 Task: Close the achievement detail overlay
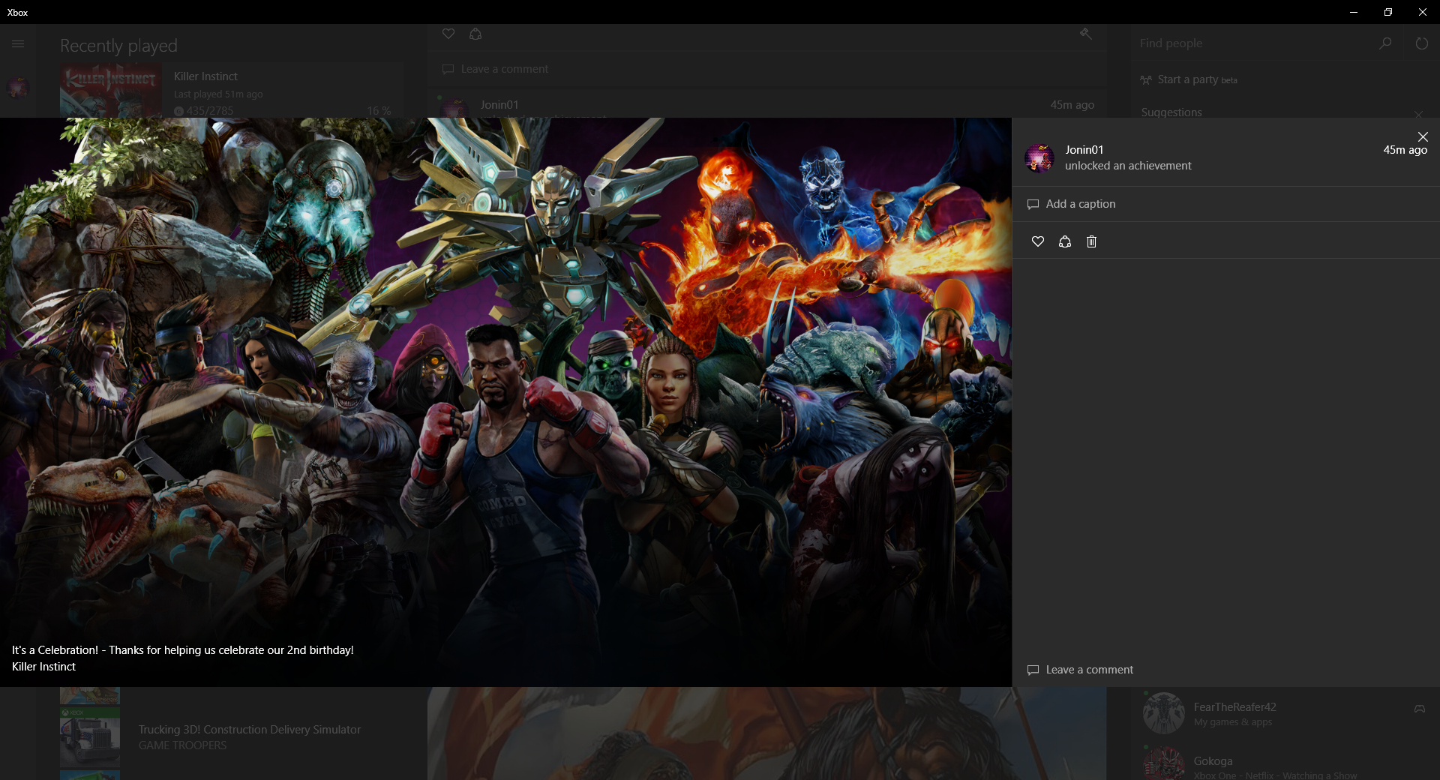(x=1423, y=136)
